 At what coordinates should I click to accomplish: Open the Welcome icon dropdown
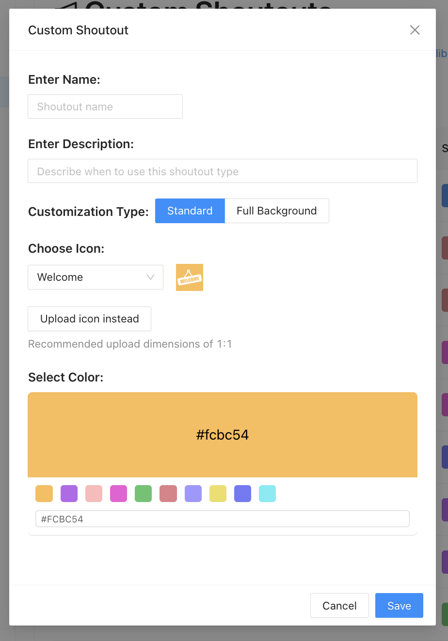pos(96,277)
